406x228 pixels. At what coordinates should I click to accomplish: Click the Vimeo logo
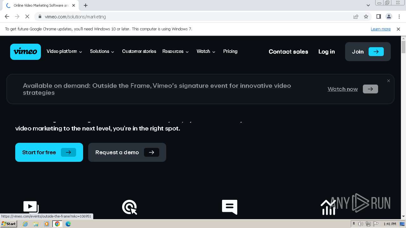25,52
